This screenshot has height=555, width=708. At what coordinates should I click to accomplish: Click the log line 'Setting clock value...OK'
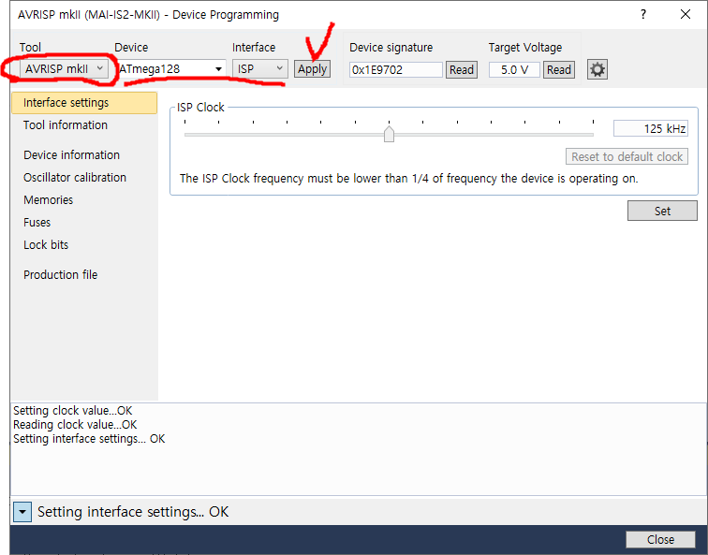coord(73,411)
